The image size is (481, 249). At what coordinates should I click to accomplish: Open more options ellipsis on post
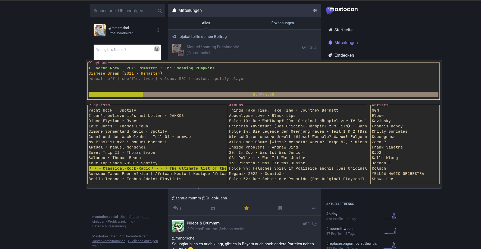(x=314, y=208)
